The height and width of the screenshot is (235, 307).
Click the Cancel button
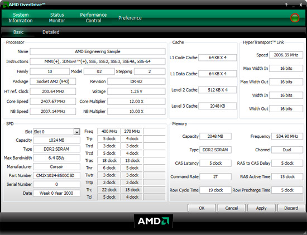(232, 208)
